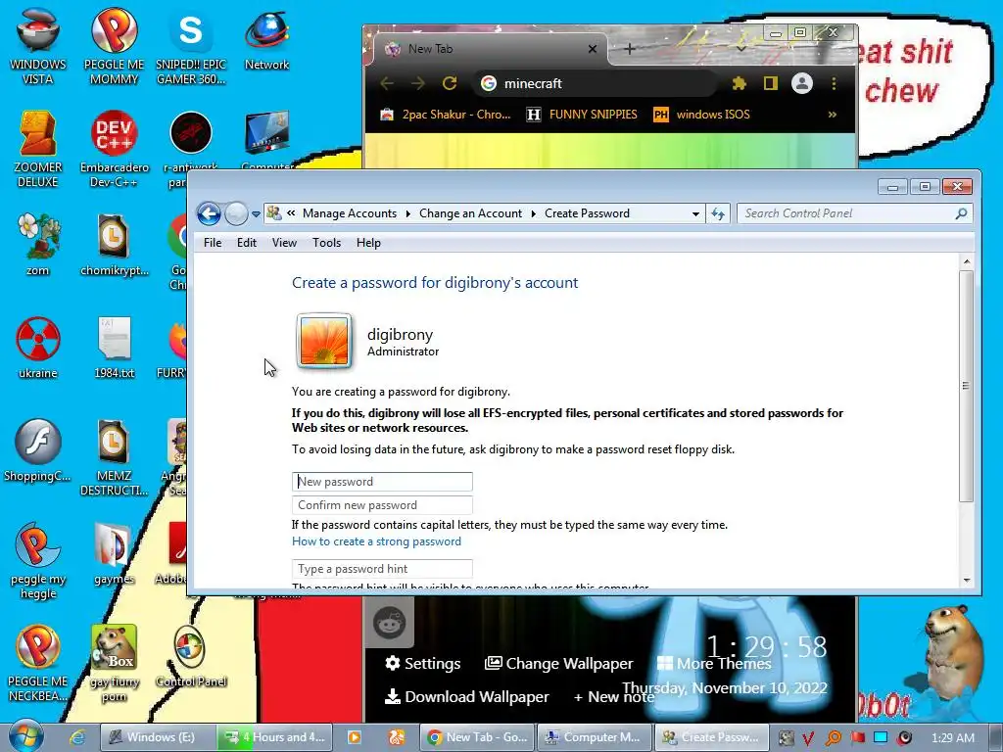
Task: Go to Change an Account breadcrumb
Action: pos(470,213)
